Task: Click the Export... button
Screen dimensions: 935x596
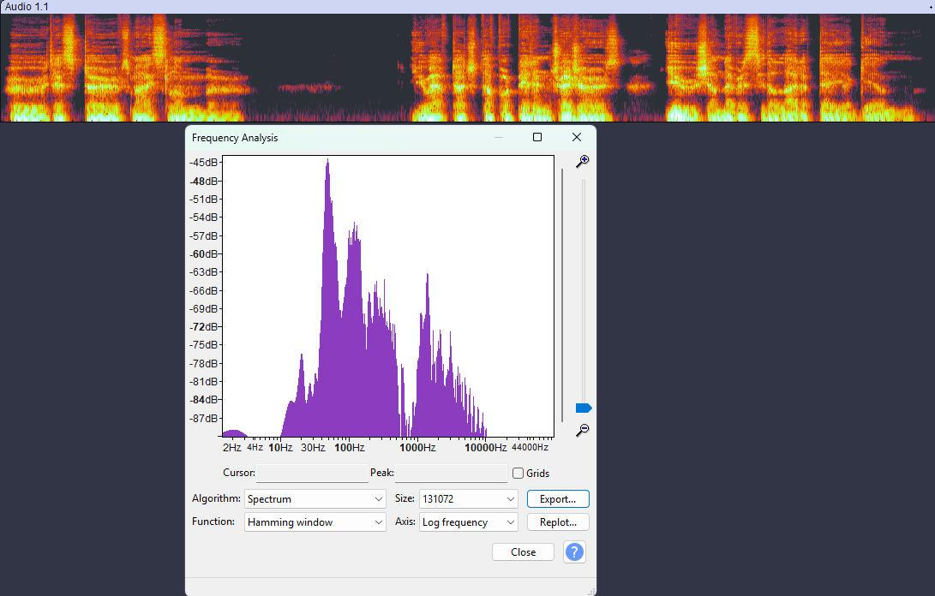Action: pos(558,499)
